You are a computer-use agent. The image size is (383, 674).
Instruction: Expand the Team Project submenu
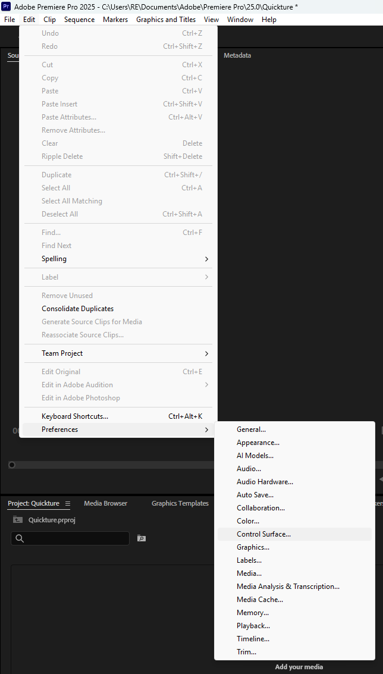[118, 353]
